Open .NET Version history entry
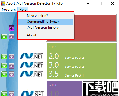 click(46, 27)
